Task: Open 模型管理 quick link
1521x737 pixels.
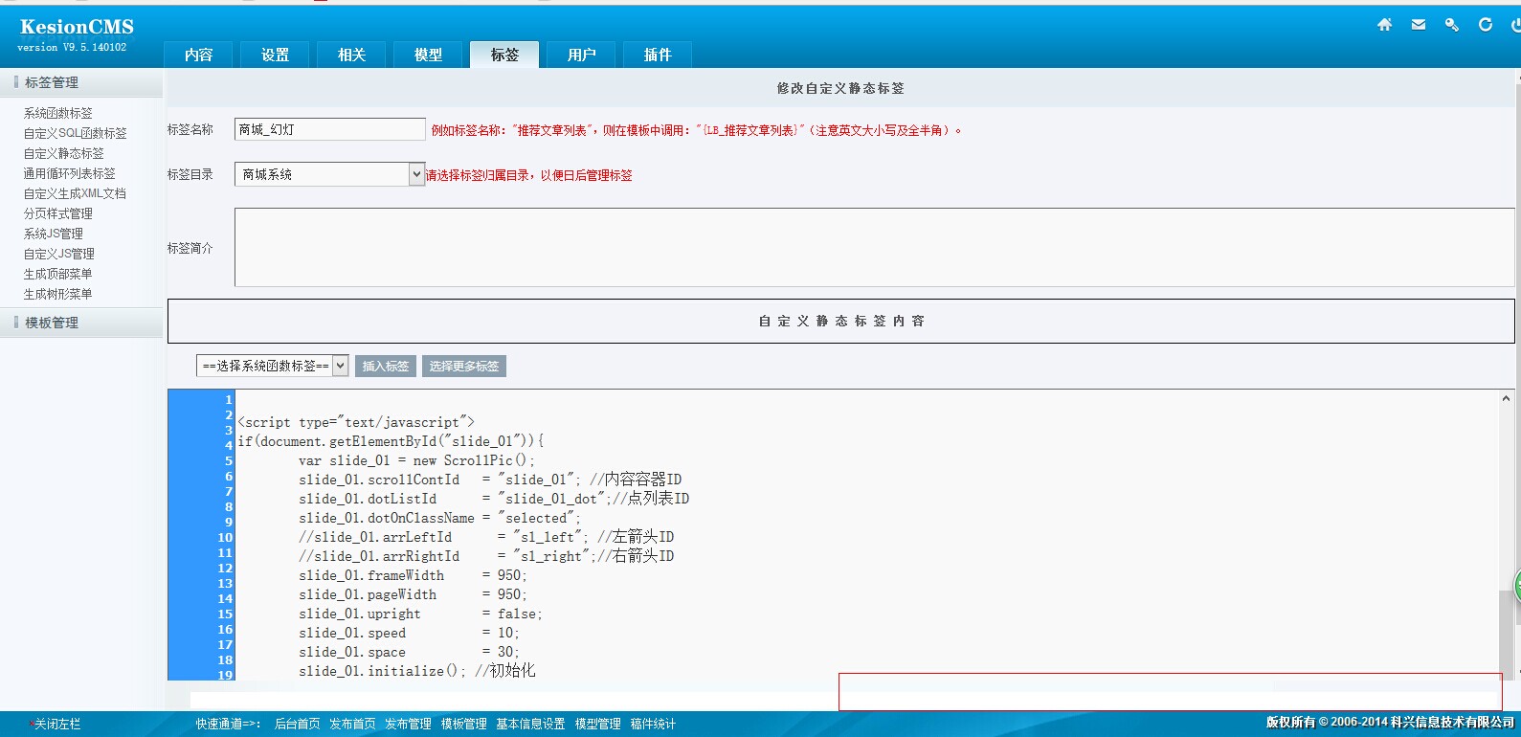Action: [x=597, y=724]
